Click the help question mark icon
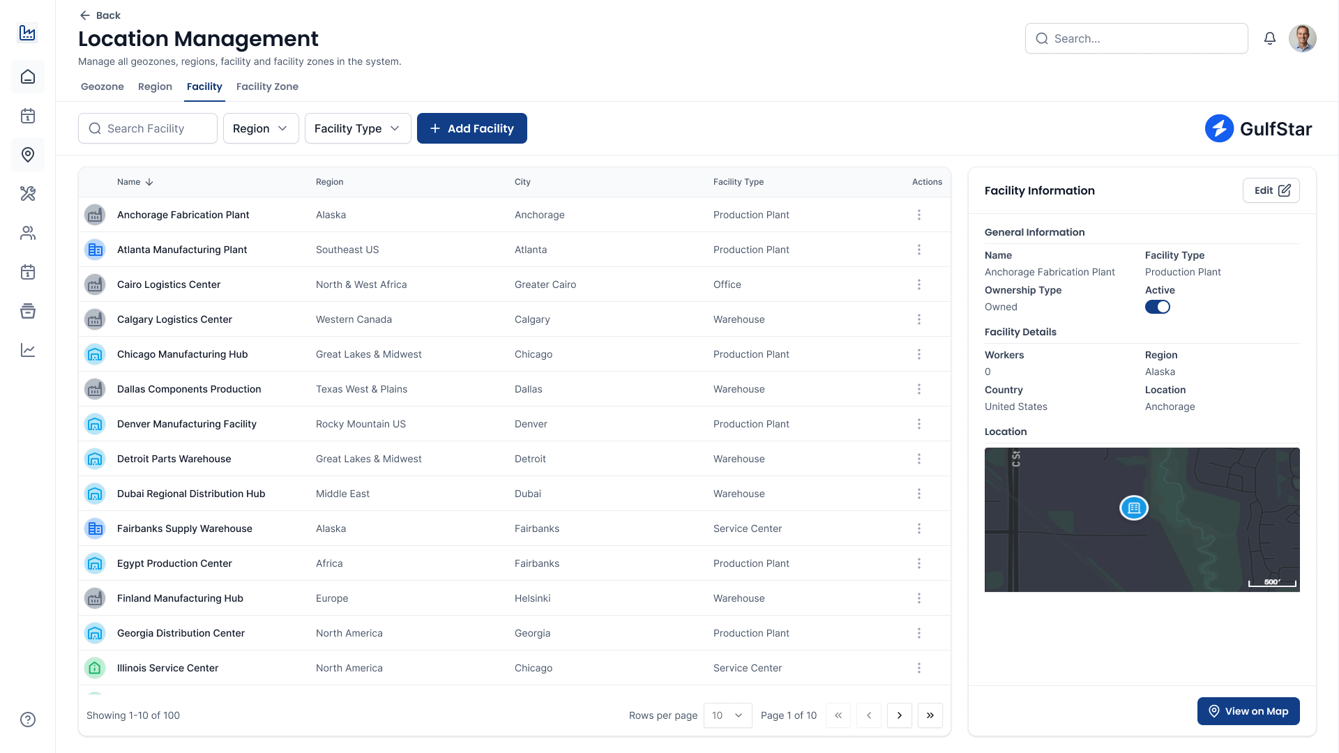1339x753 pixels. point(28,719)
